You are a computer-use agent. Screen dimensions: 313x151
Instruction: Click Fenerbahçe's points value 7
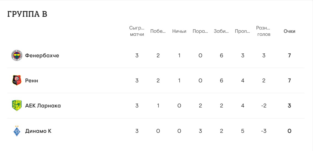coord(289,55)
